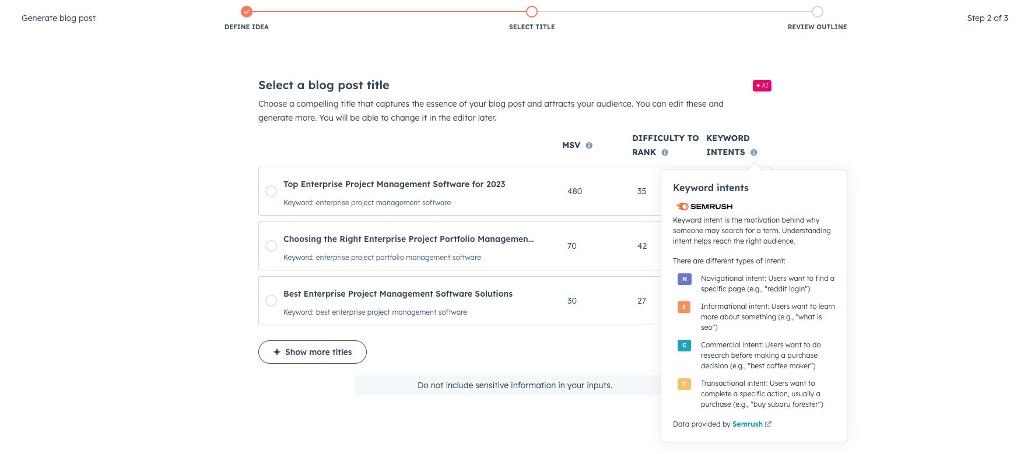Image resolution: width=1024 pixels, height=454 pixels.
Task: Jump to the Review Outline step
Action: (818, 12)
